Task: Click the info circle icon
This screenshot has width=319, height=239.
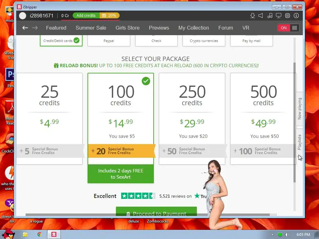Action: tap(296, 16)
